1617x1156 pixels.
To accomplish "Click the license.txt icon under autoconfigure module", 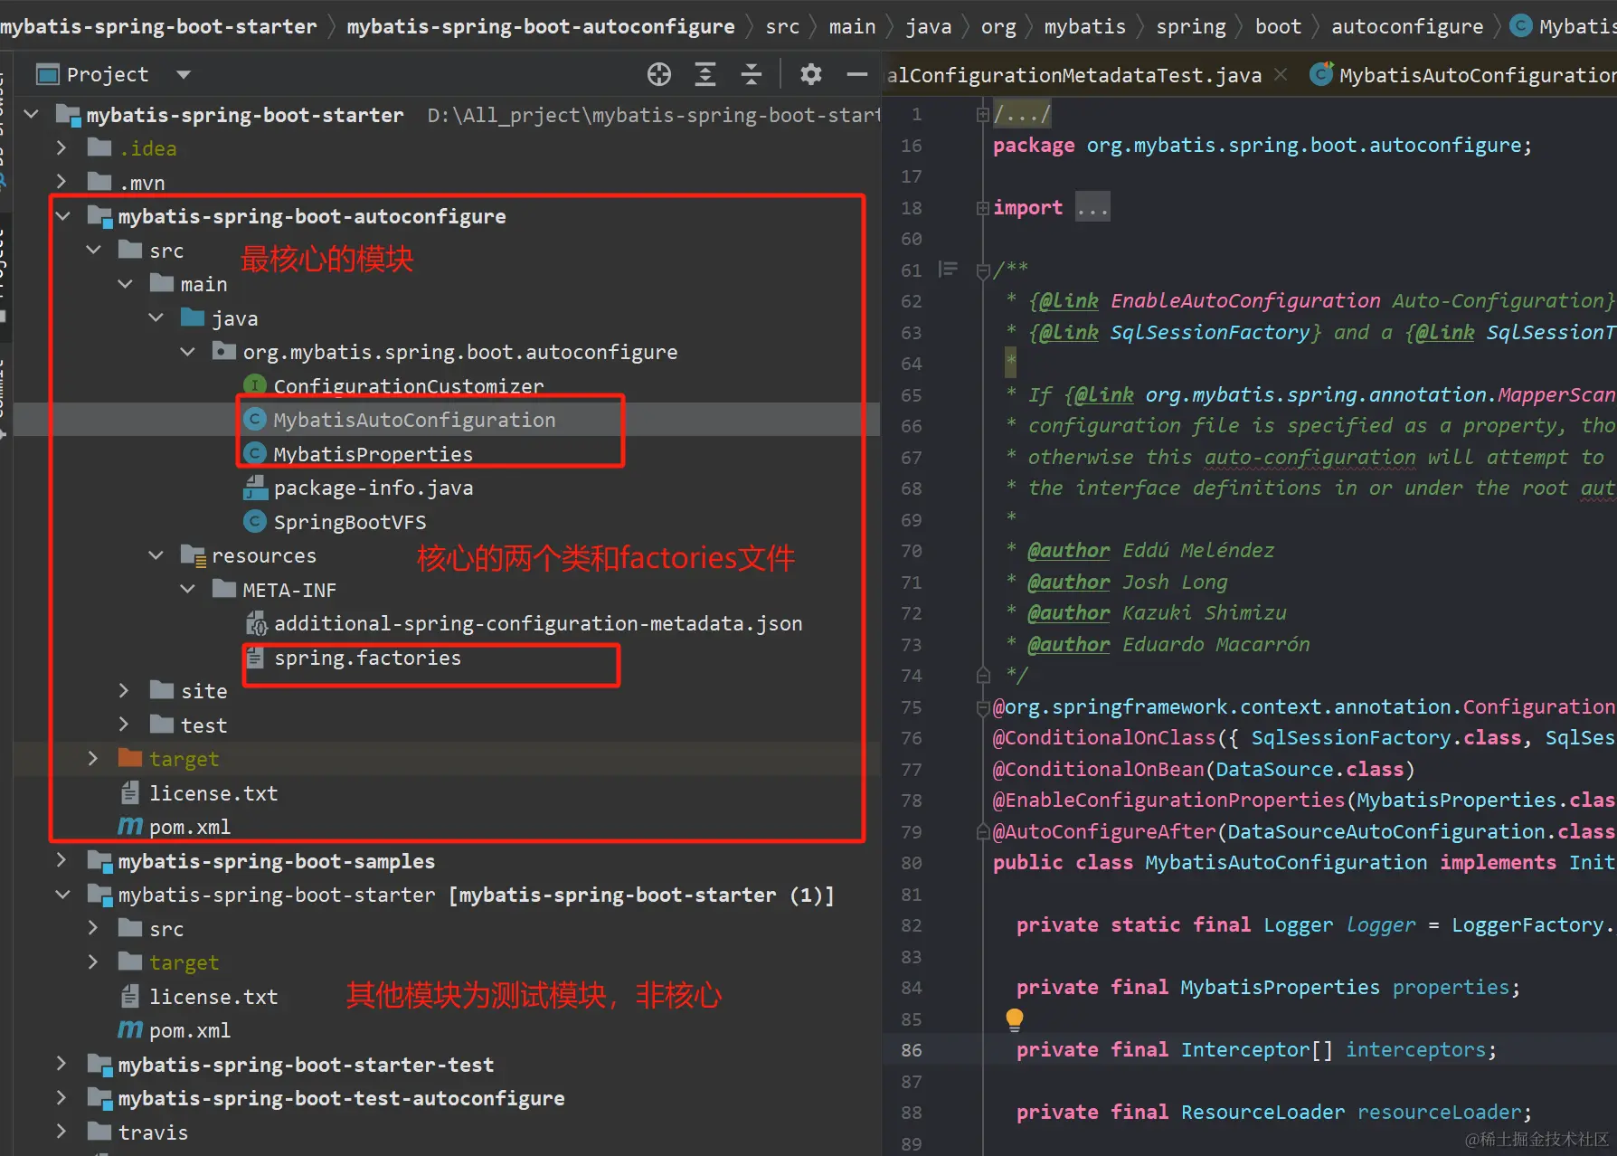I will coord(130,793).
